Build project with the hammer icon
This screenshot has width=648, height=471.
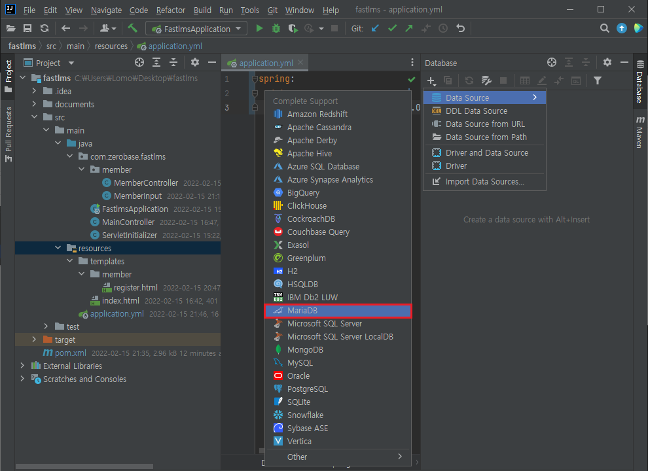pos(132,29)
